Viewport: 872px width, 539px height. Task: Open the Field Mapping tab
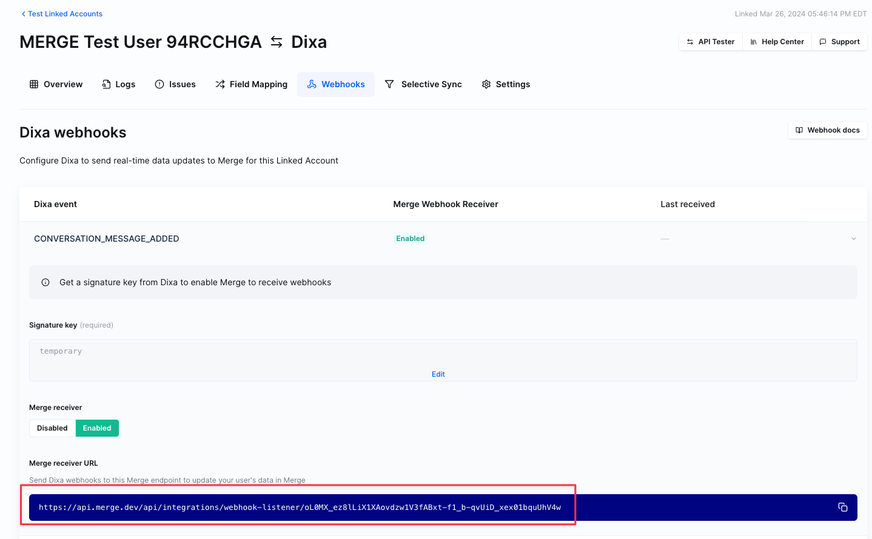coord(251,84)
